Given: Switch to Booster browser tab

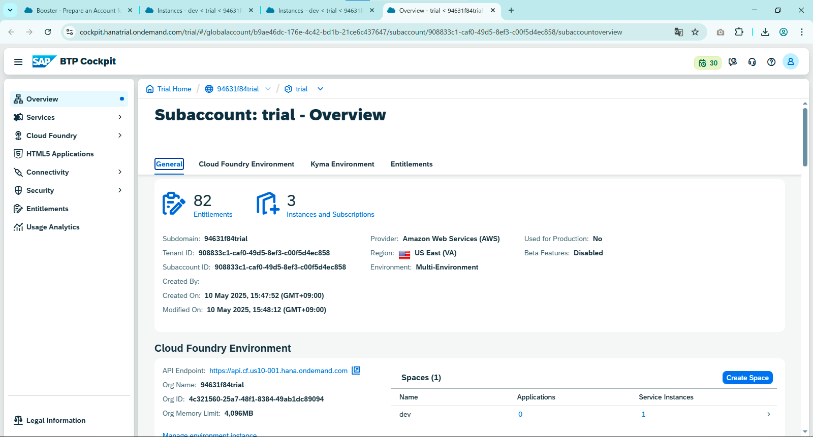Looking at the screenshot, I should [x=77, y=10].
